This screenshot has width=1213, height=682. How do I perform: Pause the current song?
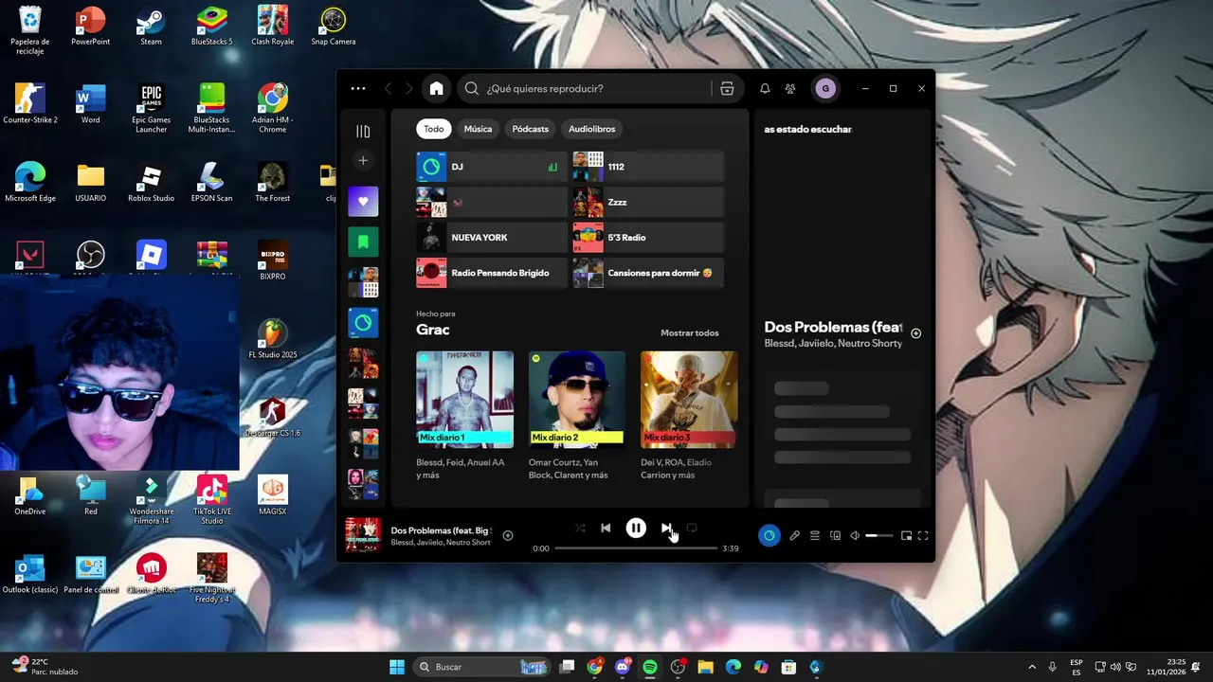pyautogui.click(x=636, y=529)
